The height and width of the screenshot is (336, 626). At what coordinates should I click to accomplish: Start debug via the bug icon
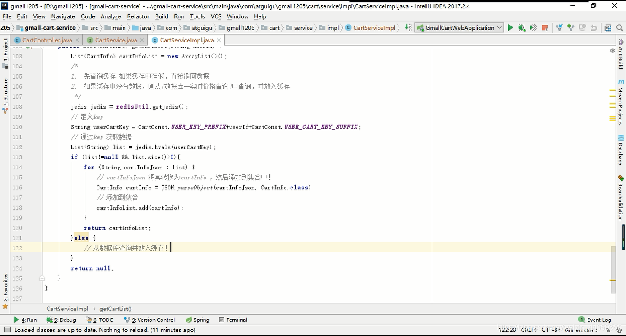pos(522,28)
